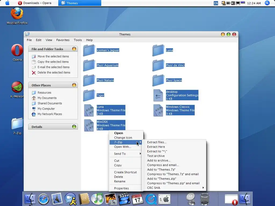Open the Favorites menu
The image size is (275, 206).
63,40
